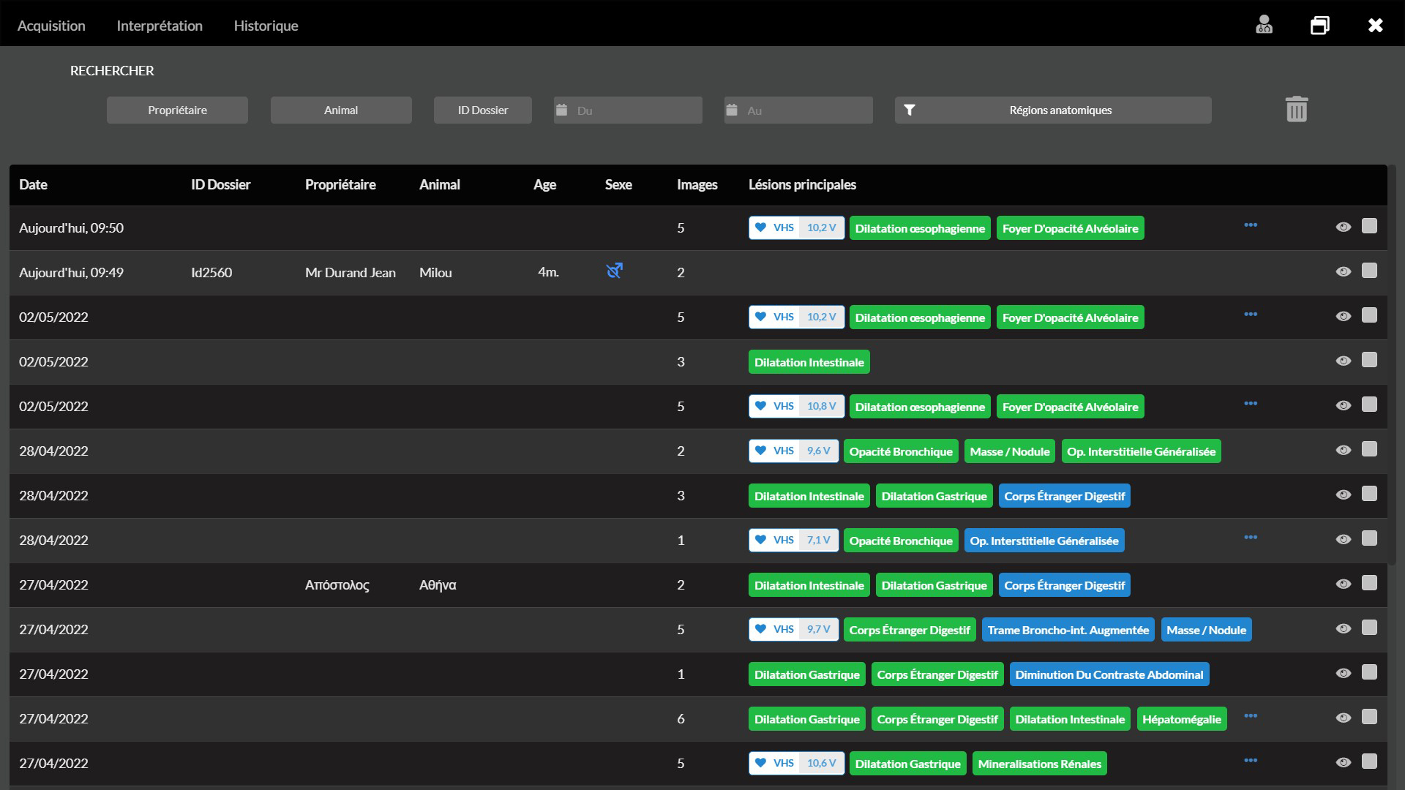
Task: Click Diminution Du Contraste Abdominal tag
Action: [x=1109, y=674]
